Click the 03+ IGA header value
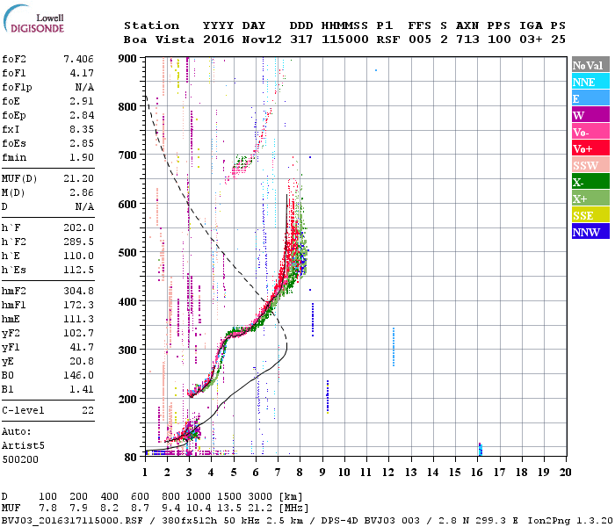The image size is (615, 527). coord(531,40)
